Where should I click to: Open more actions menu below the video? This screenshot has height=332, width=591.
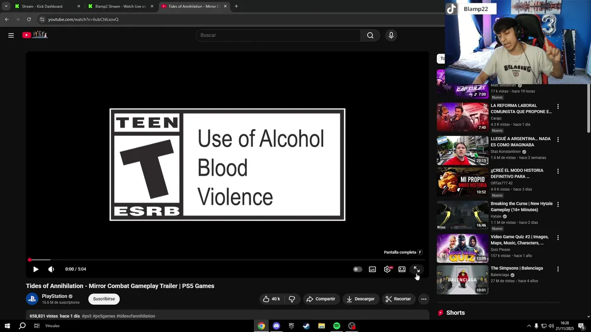coord(423,299)
